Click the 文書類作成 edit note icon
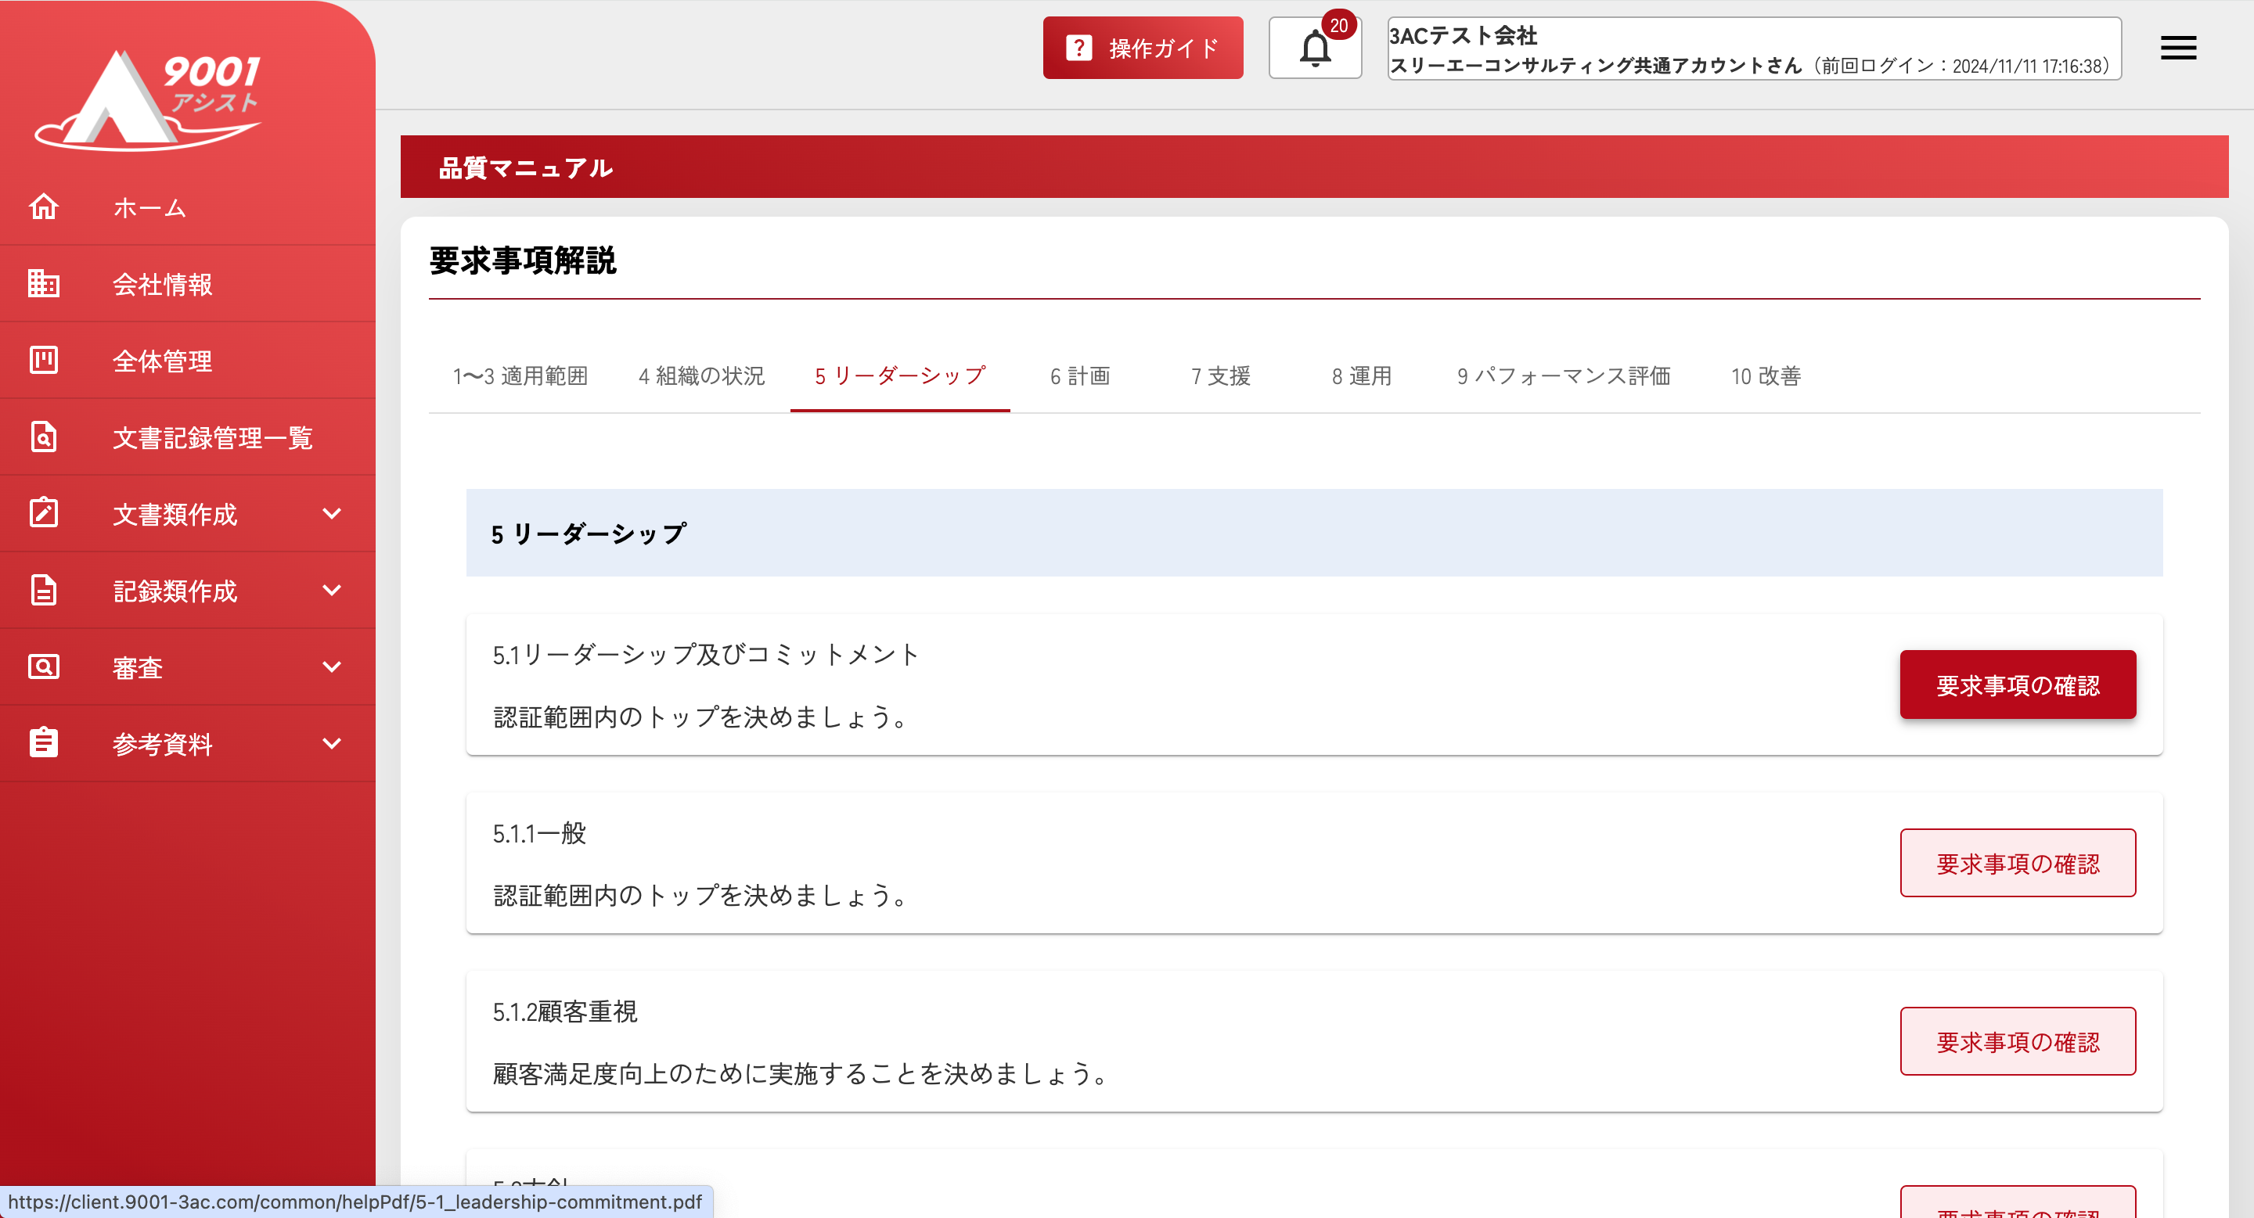Screen dimensions: 2254x1218 (44, 513)
